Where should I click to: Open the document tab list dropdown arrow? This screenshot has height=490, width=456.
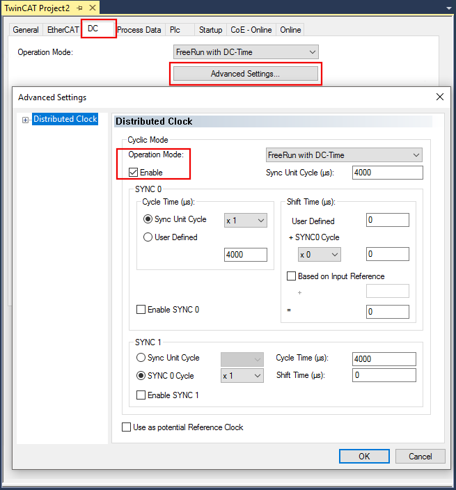pyautogui.click(x=449, y=8)
